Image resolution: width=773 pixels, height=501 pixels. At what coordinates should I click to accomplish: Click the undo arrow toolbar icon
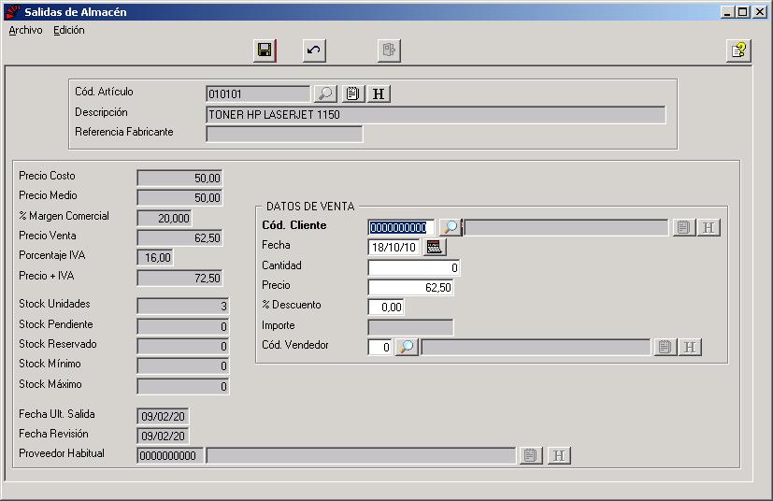pyautogui.click(x=314, y=50)
